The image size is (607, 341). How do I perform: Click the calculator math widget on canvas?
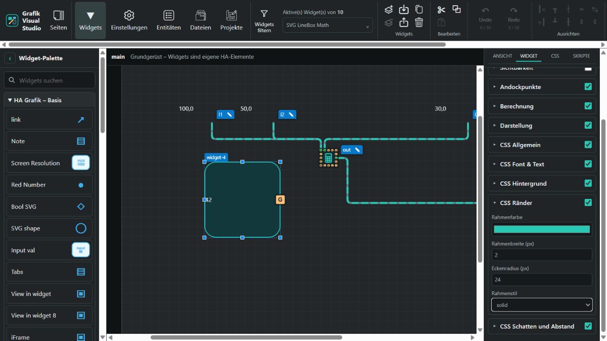pos(329,158)
